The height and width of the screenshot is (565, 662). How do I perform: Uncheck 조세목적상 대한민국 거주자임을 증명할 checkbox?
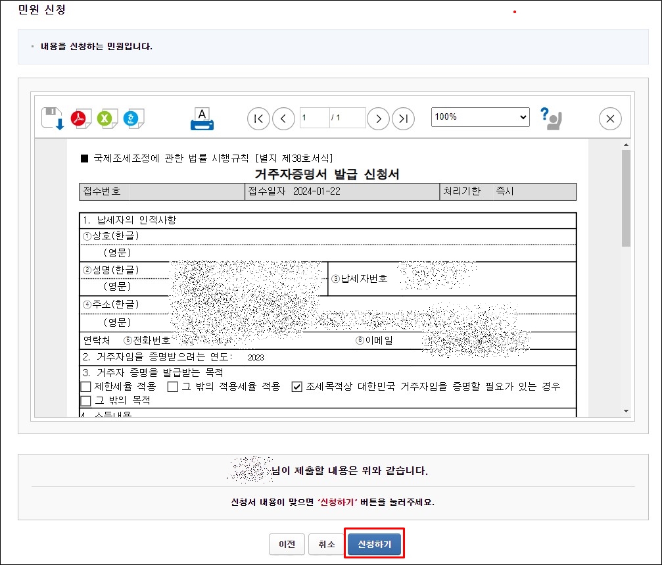[x=296, y=387]
